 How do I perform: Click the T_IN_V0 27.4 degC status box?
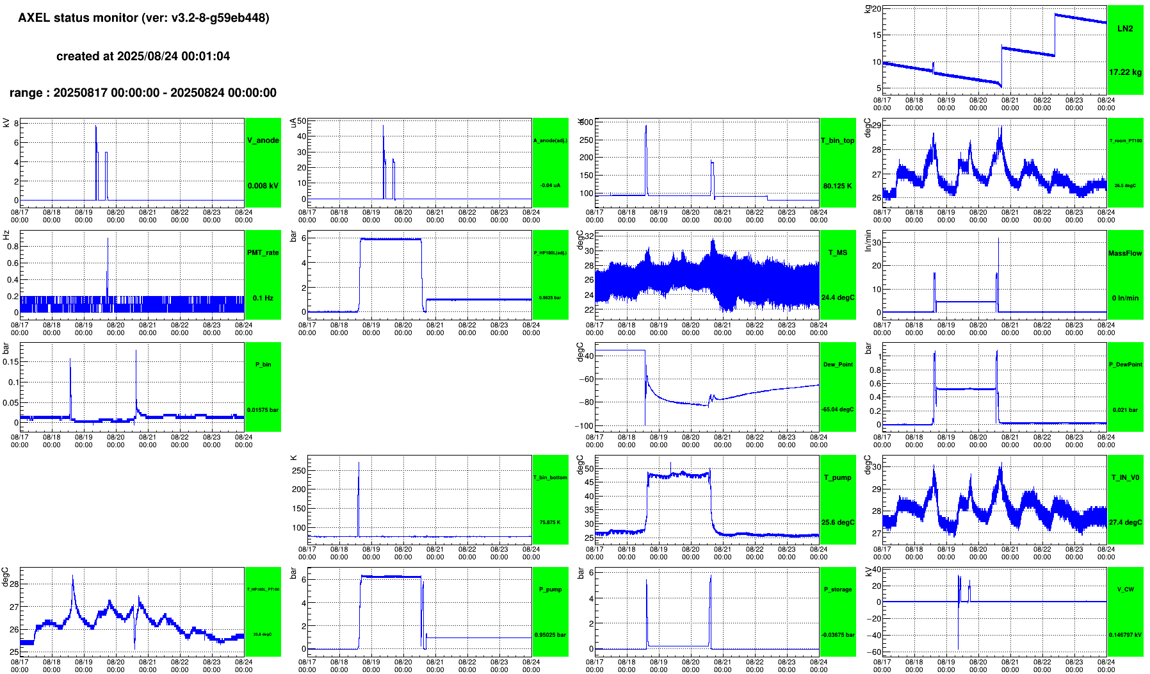point(1125,500)
